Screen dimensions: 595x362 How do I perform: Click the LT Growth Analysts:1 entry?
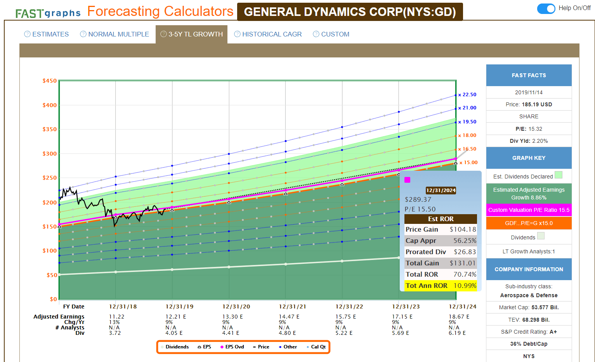point(529,251)
